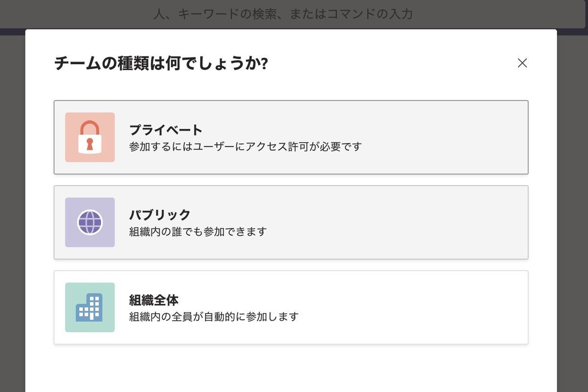Screen dimensions: 588x392
Task: Select the green organization building illustration
Action: (x=90, y=307)
